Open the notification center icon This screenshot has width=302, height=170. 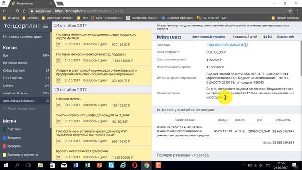(294, 165)
